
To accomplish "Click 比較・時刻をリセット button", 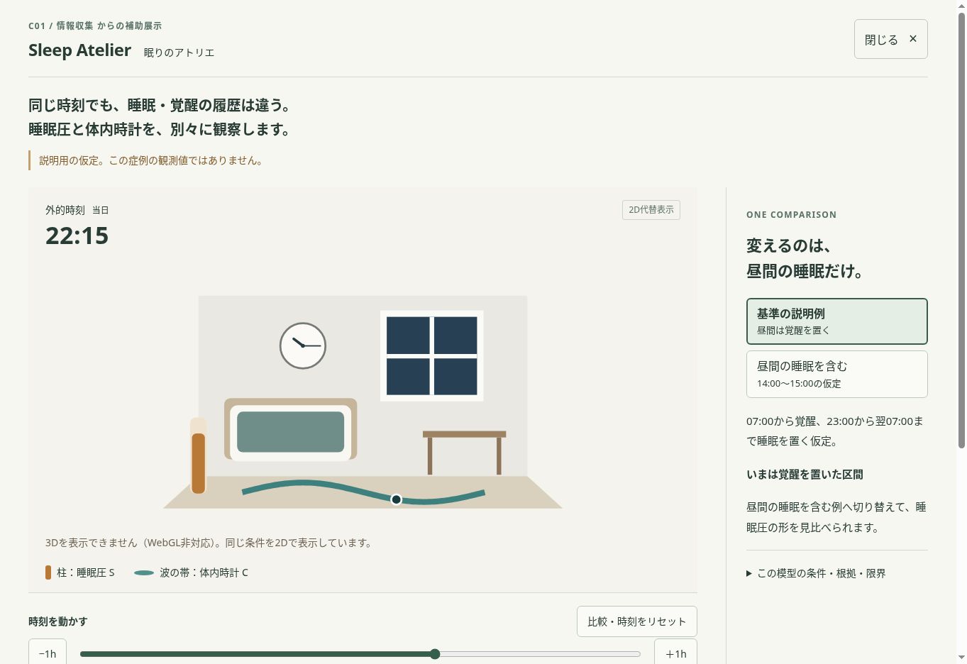I will click(x=636, y=621).
